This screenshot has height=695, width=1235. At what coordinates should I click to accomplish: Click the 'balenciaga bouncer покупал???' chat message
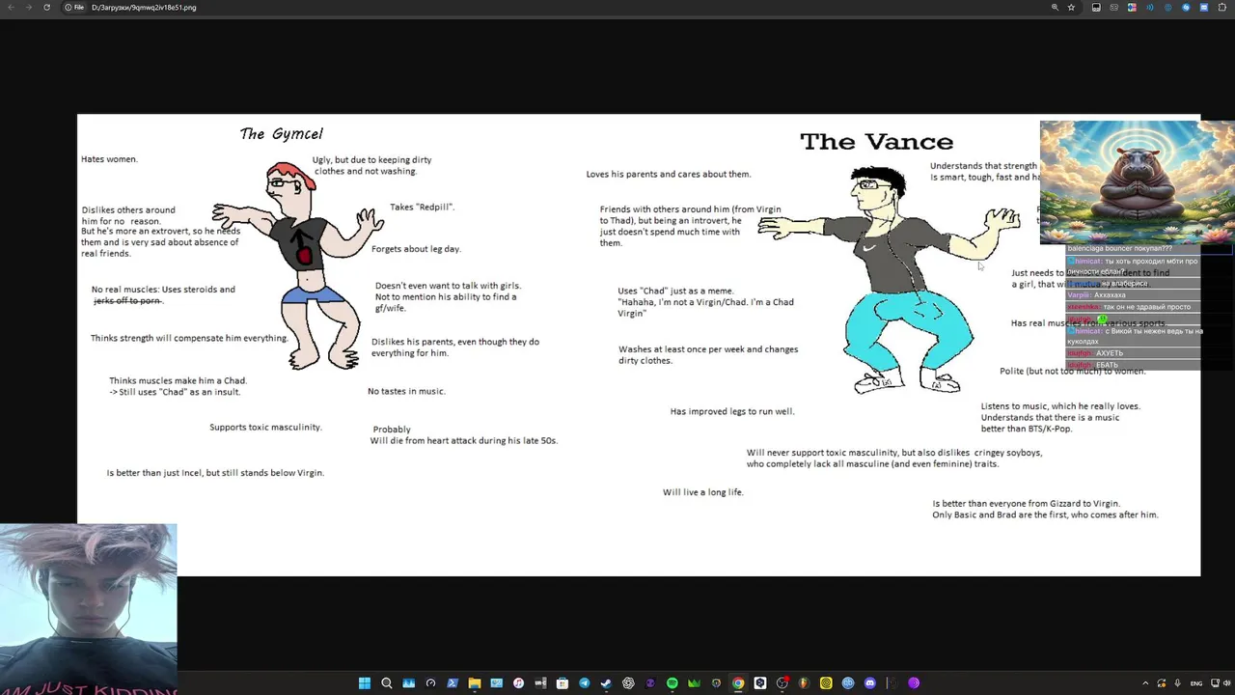tap(1120, 249)
